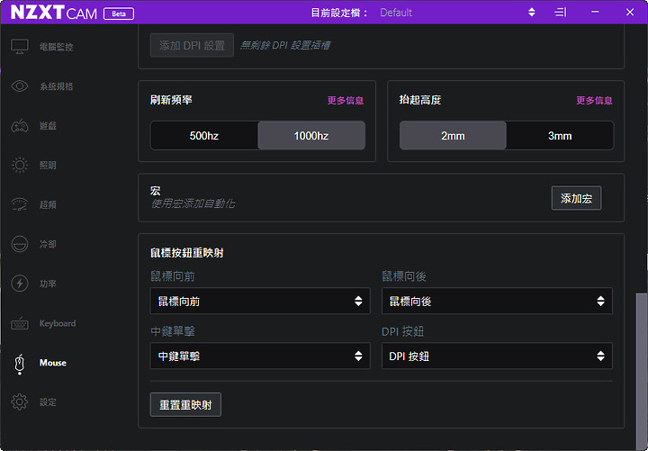Open 更多信息 link for 抬起高度
This screenshot has height=451, width=648.
pyautogui.click(x=594, y=100)
